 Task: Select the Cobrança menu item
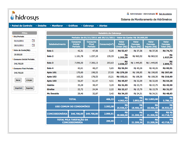pyautogui.click(x=88, y=26)
